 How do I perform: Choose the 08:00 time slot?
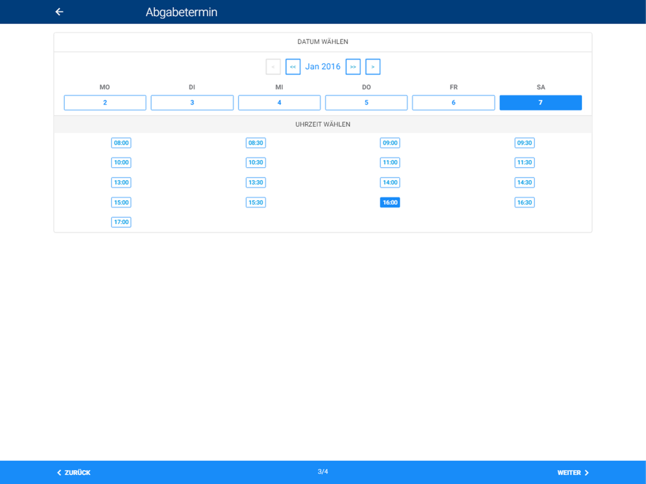point(121,143)
